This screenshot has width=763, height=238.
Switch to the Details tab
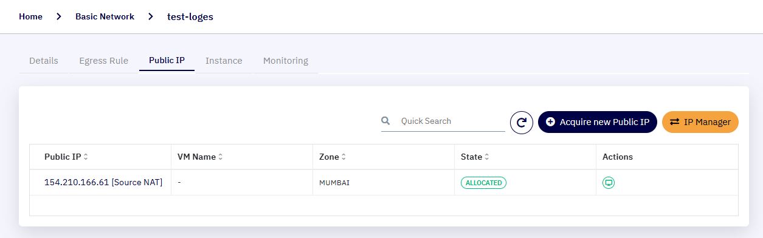coord(44,61)
